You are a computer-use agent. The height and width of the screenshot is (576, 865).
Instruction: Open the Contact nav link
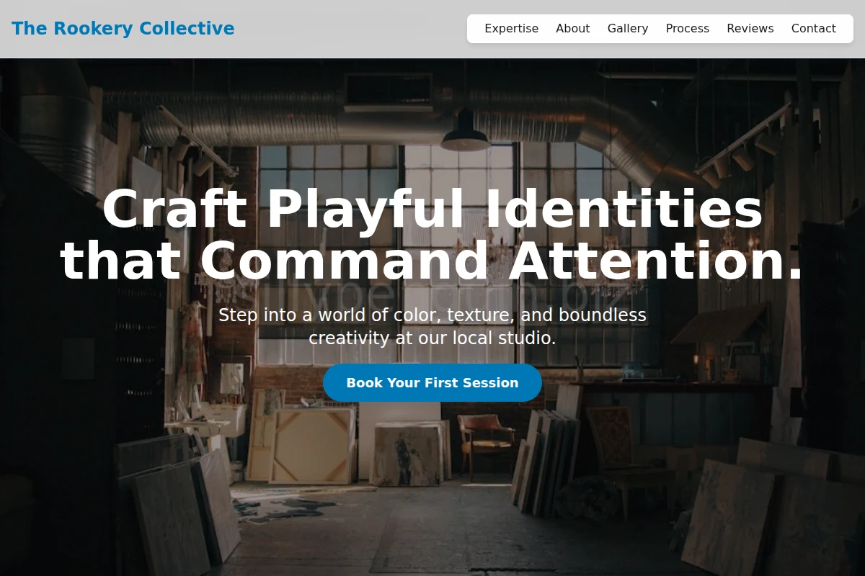813,29
